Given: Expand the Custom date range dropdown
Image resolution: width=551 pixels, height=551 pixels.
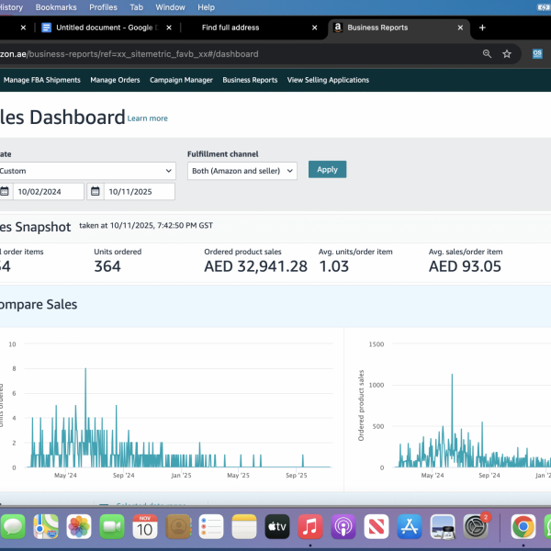Looking at the screenshot, I should click(86, 171).
